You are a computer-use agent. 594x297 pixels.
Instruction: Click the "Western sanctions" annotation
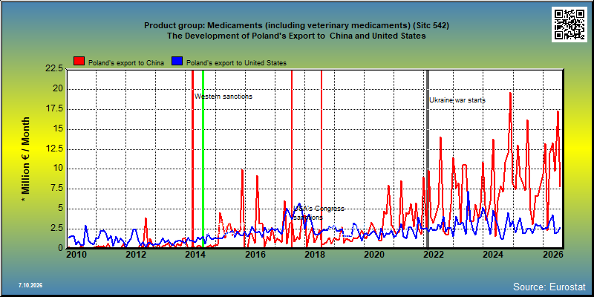223,97
